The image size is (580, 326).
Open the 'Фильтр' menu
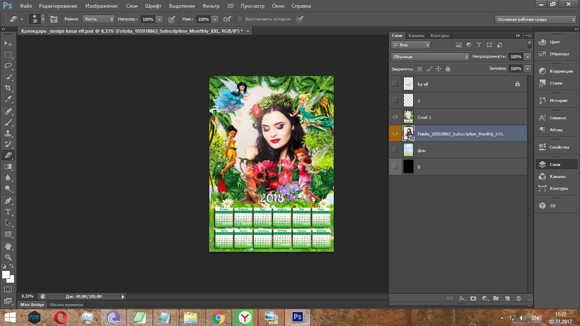coord(211,6)
